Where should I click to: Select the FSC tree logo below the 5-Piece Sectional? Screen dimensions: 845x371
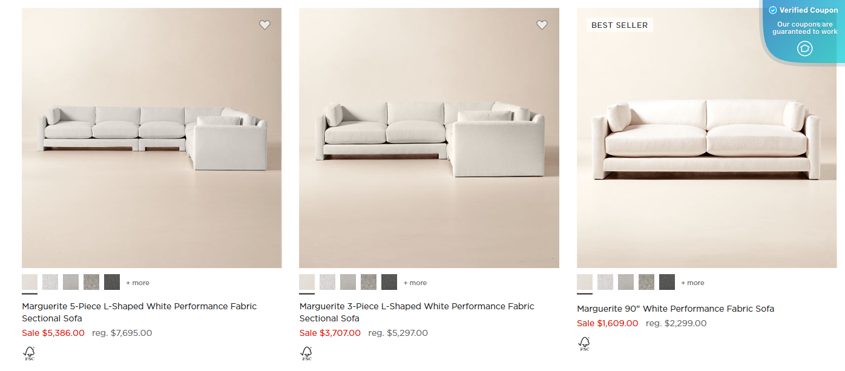point(28,353)
